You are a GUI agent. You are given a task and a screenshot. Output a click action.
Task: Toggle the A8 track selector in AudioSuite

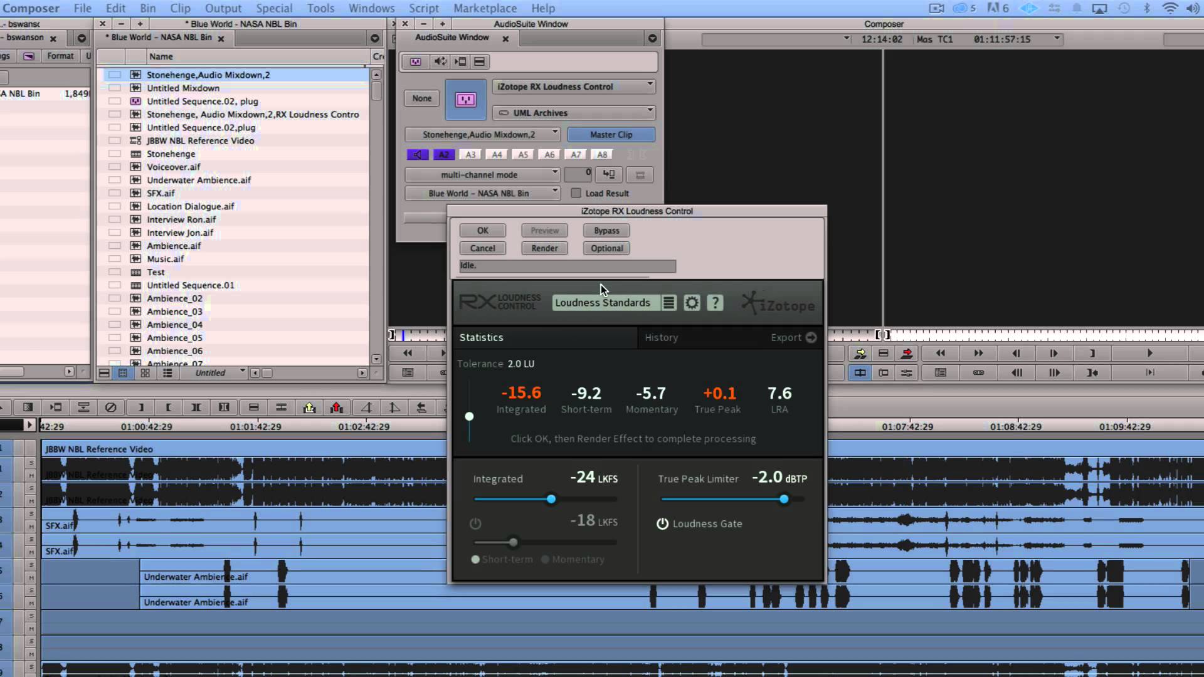pos(602,154)
